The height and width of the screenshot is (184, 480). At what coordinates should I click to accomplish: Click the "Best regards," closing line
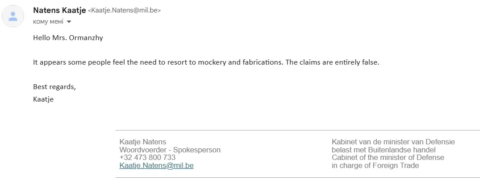(x=54, y=87)
